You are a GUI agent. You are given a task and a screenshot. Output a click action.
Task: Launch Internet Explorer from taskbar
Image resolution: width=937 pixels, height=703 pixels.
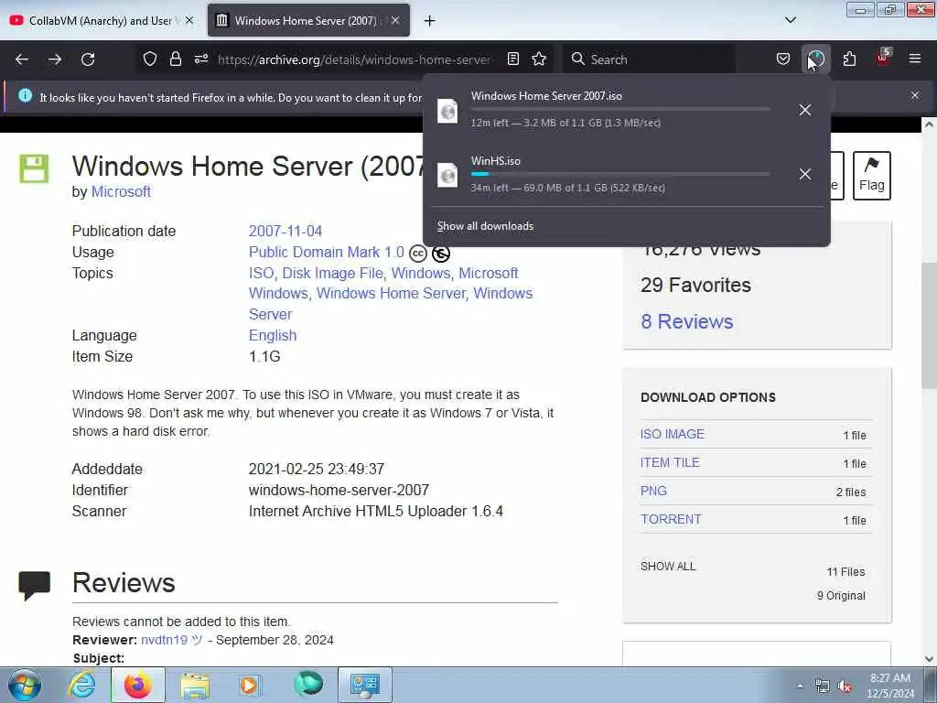click(81, 685)
